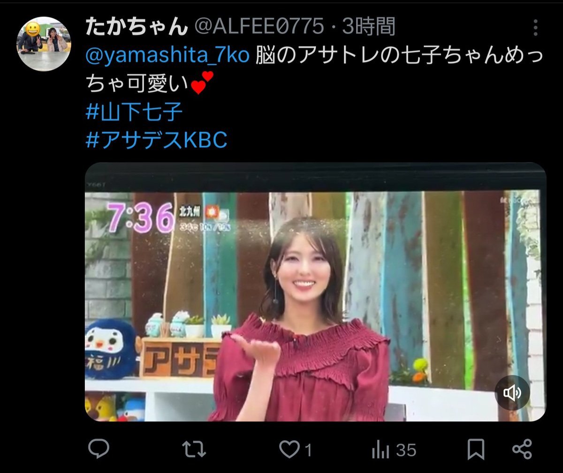Click the display name たかちゃん
This screenshot has width=563, height=473.
click(x=137, y=28)
